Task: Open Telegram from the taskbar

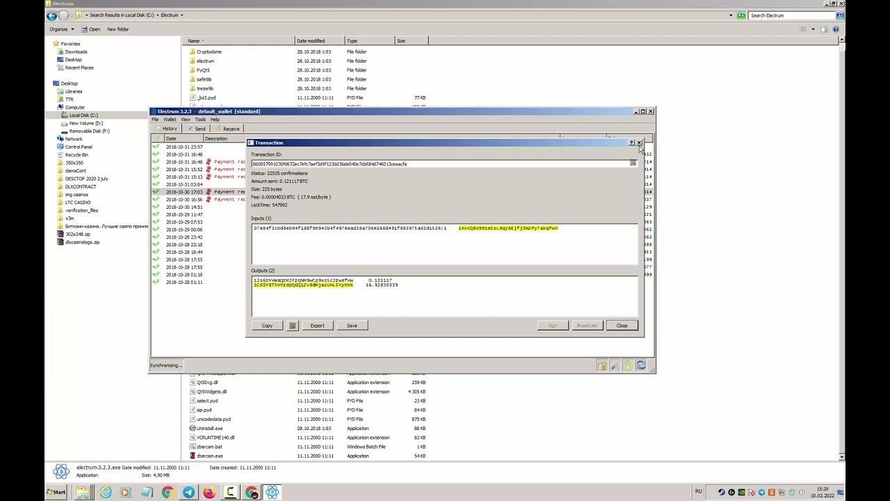Action: (x=188, y=493)
